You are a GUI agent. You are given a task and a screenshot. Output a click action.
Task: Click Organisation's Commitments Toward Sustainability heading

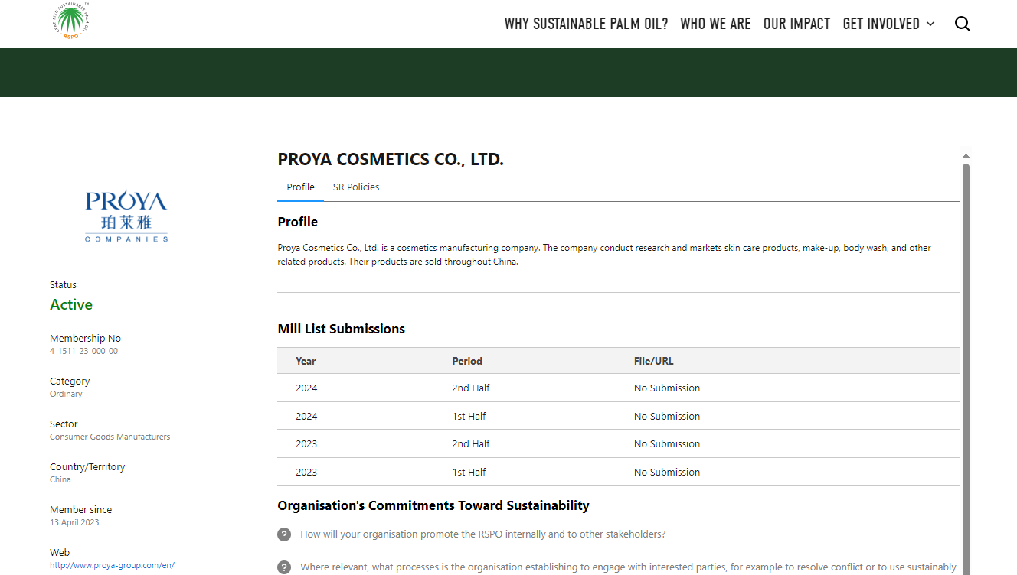point(433,506)
